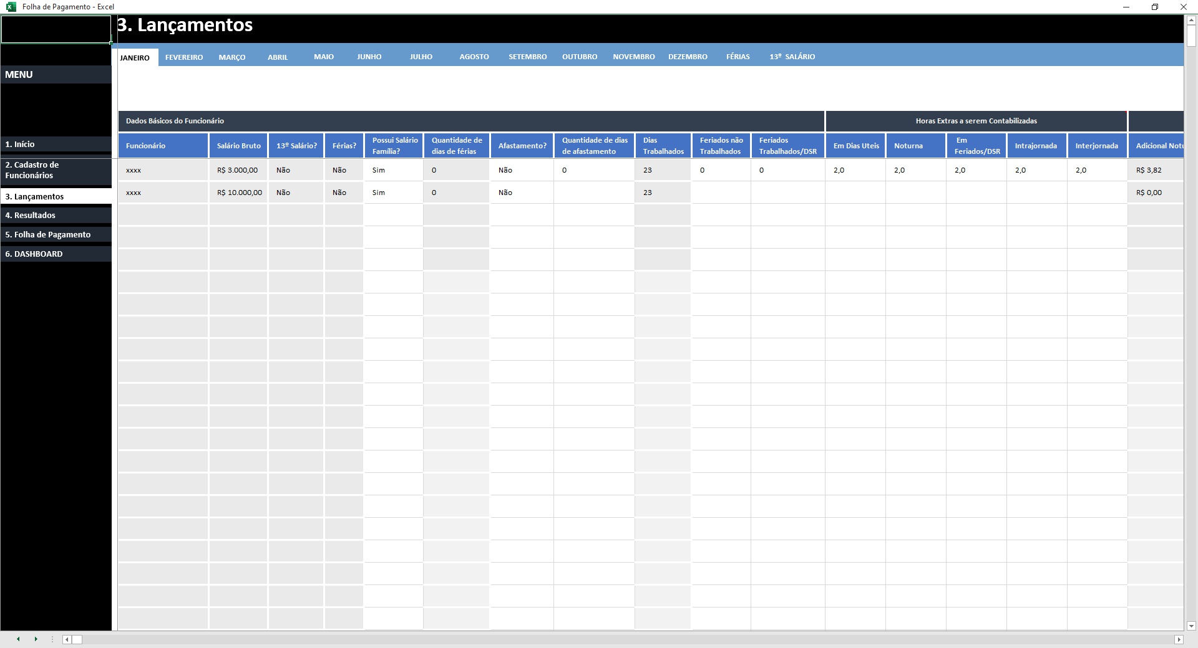
Task: Click the vertical scrollbar down arrow
Action: [1191, 626]
